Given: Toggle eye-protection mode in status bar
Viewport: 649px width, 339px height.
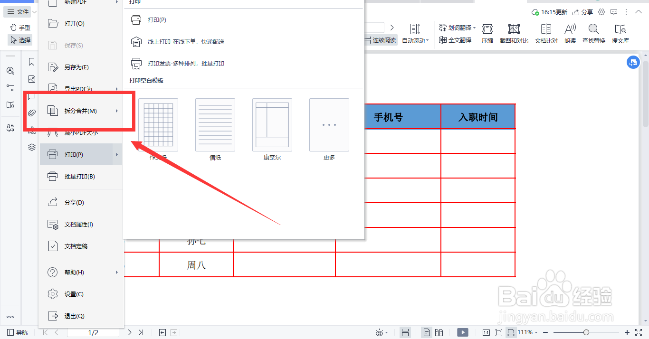Looking at the screenshot, I should coord(379,333).
